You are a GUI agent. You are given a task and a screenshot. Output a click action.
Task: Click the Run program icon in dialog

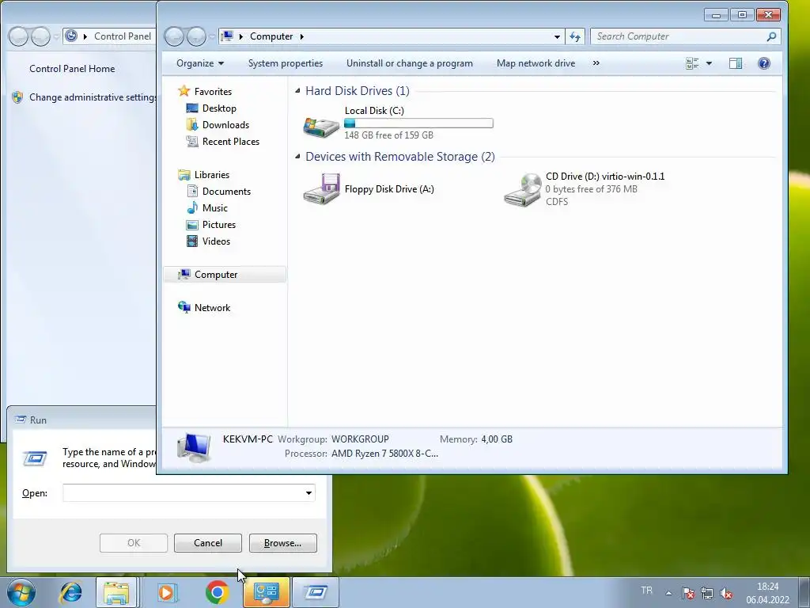click(x=35, y=458)
